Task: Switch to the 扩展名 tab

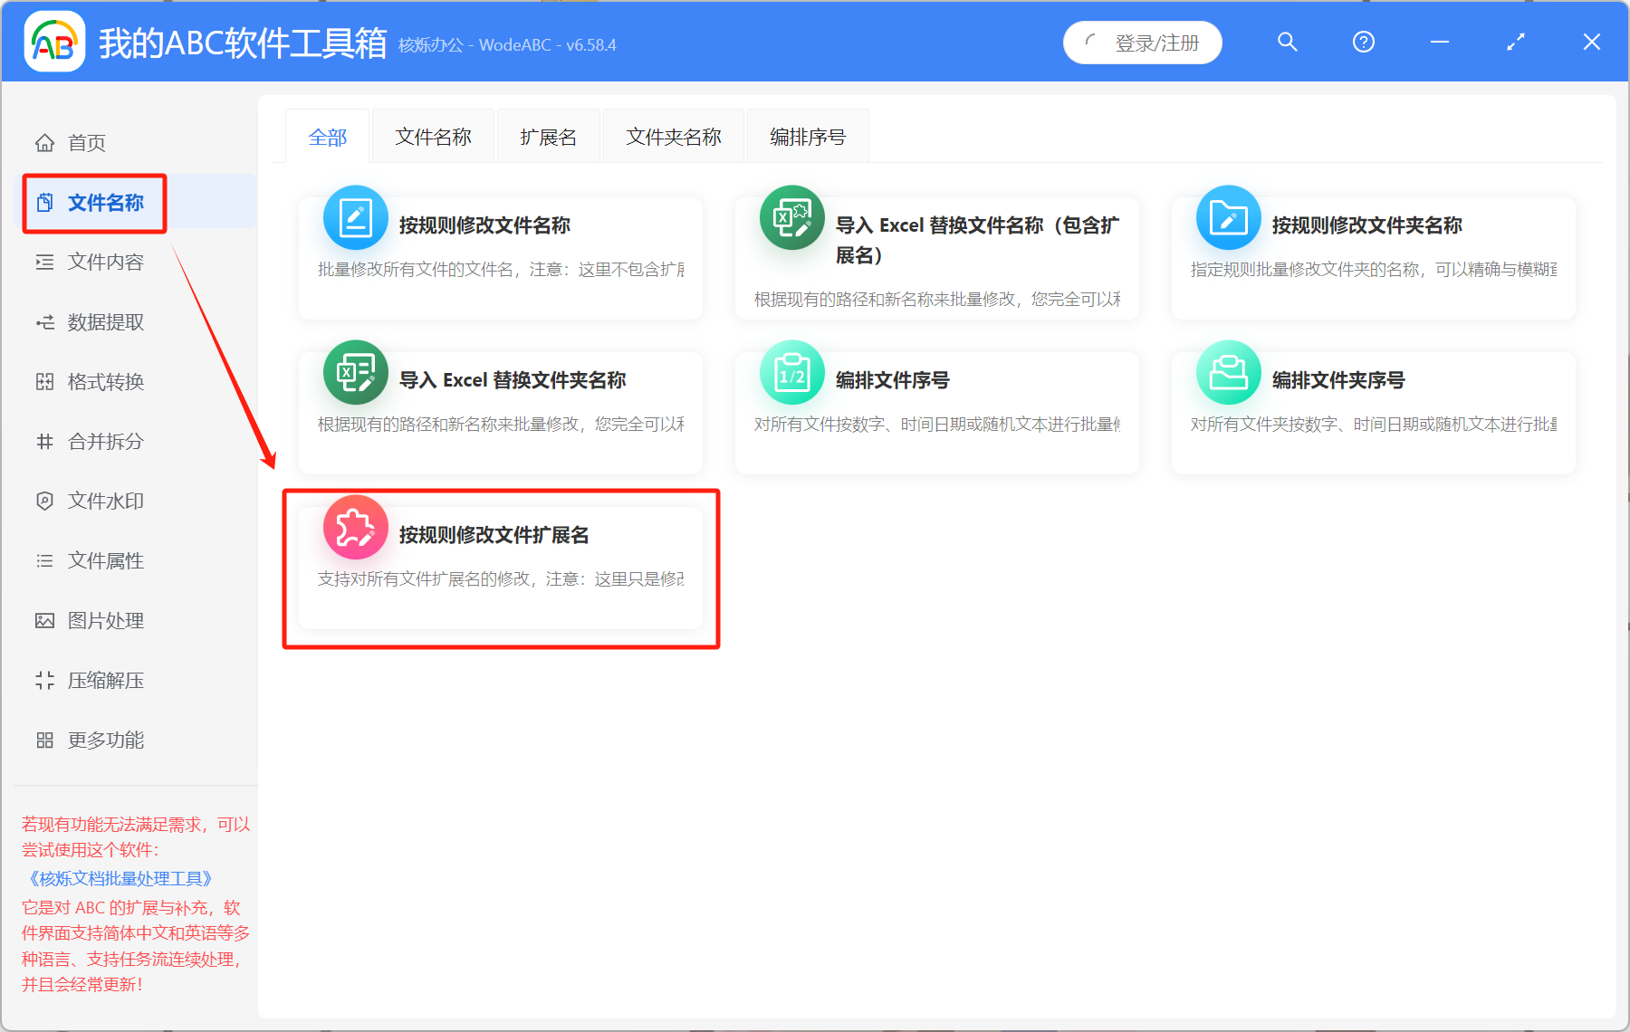Action: pos(548,136)
